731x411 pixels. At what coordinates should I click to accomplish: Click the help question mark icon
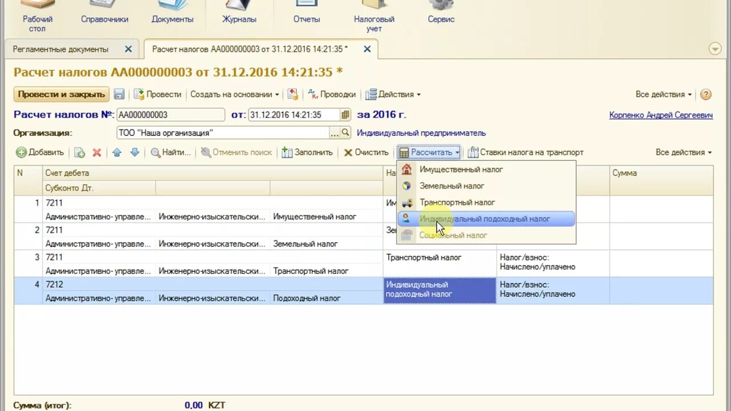pyautogui.click(x=706, y=94)
